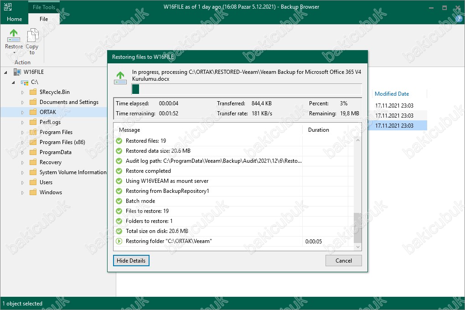Click the Windows folder icon
This screenshot has height=310, width=465.
33,192
